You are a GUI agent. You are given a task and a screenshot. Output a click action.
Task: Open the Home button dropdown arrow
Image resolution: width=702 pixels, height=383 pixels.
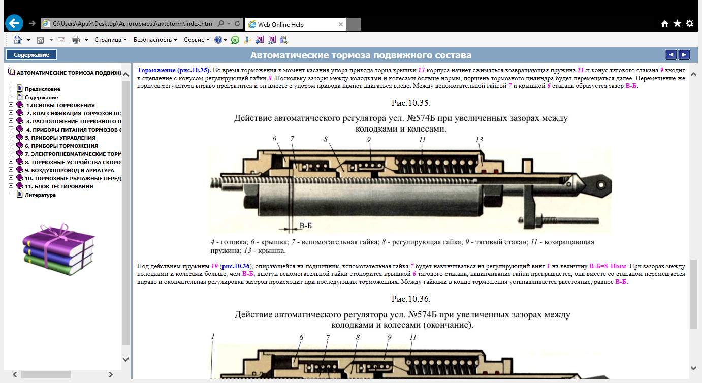pyautogui.click(x=29, y=40)
